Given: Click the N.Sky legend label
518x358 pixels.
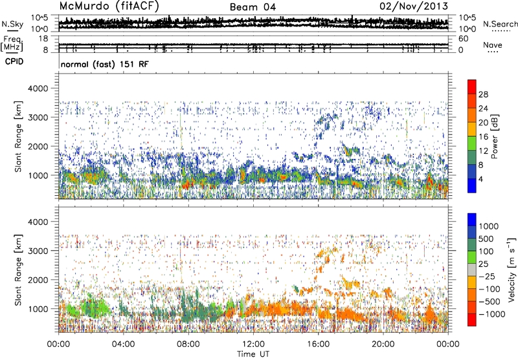Looking at the screenshot, I should point(12,24).
